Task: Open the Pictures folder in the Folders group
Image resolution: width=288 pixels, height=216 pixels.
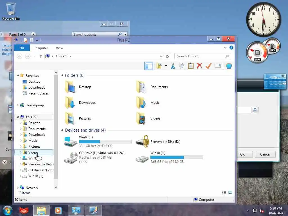Action: pos(78,118)
